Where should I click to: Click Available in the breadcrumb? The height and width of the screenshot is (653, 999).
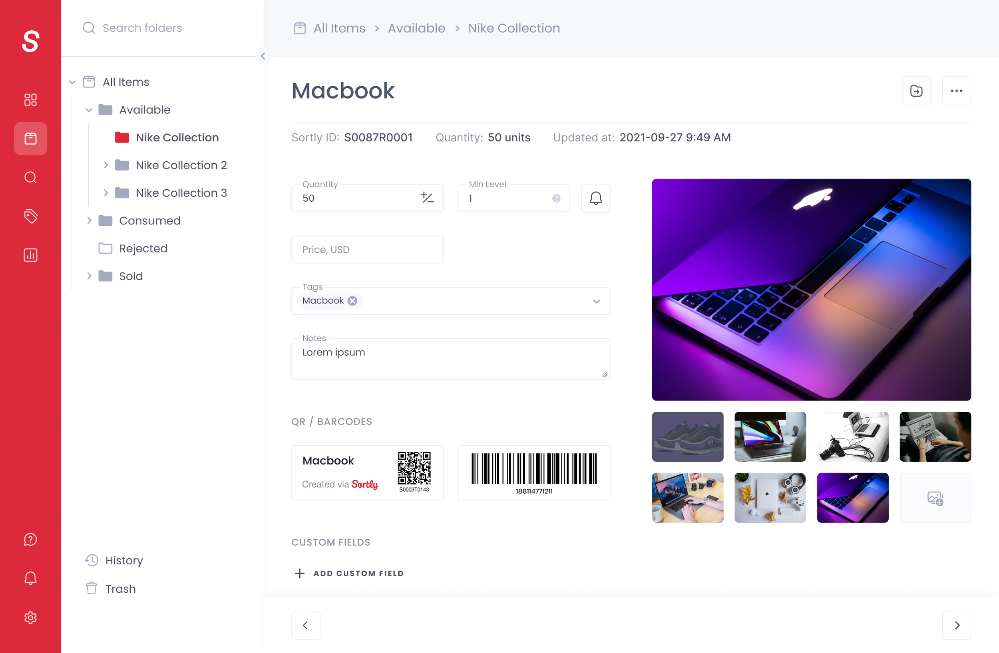[416, 28]
